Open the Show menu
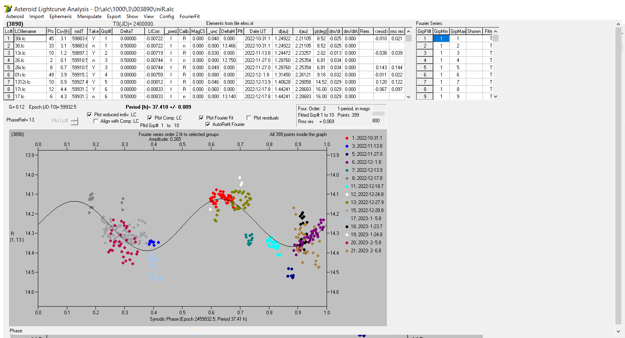Screen dimensions: 625x338 pyautogui.click(x=132, y=16)
